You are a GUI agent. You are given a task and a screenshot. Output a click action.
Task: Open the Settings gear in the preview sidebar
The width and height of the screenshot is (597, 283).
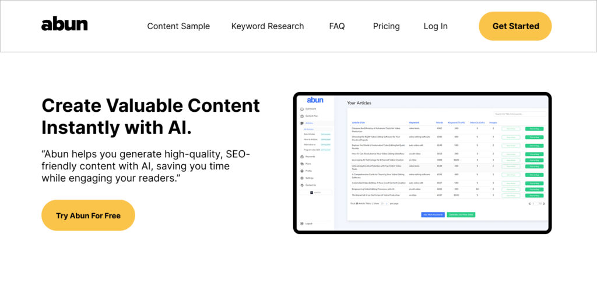(302, 178)
